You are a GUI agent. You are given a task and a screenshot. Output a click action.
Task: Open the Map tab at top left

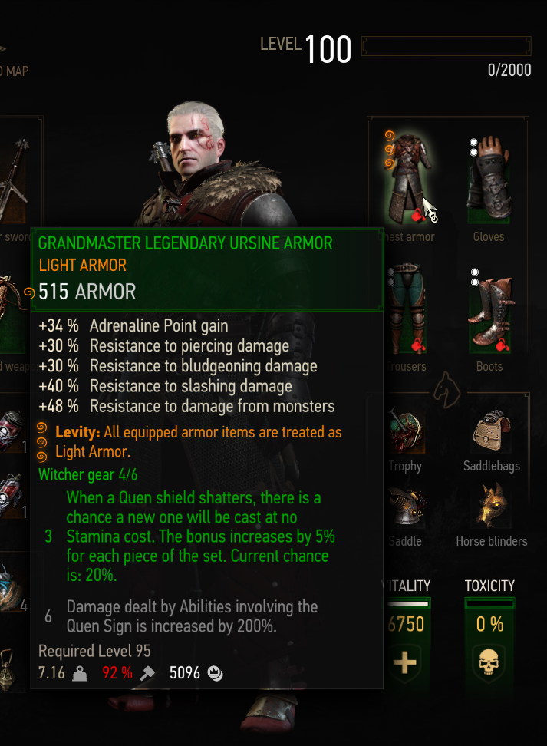15,71
